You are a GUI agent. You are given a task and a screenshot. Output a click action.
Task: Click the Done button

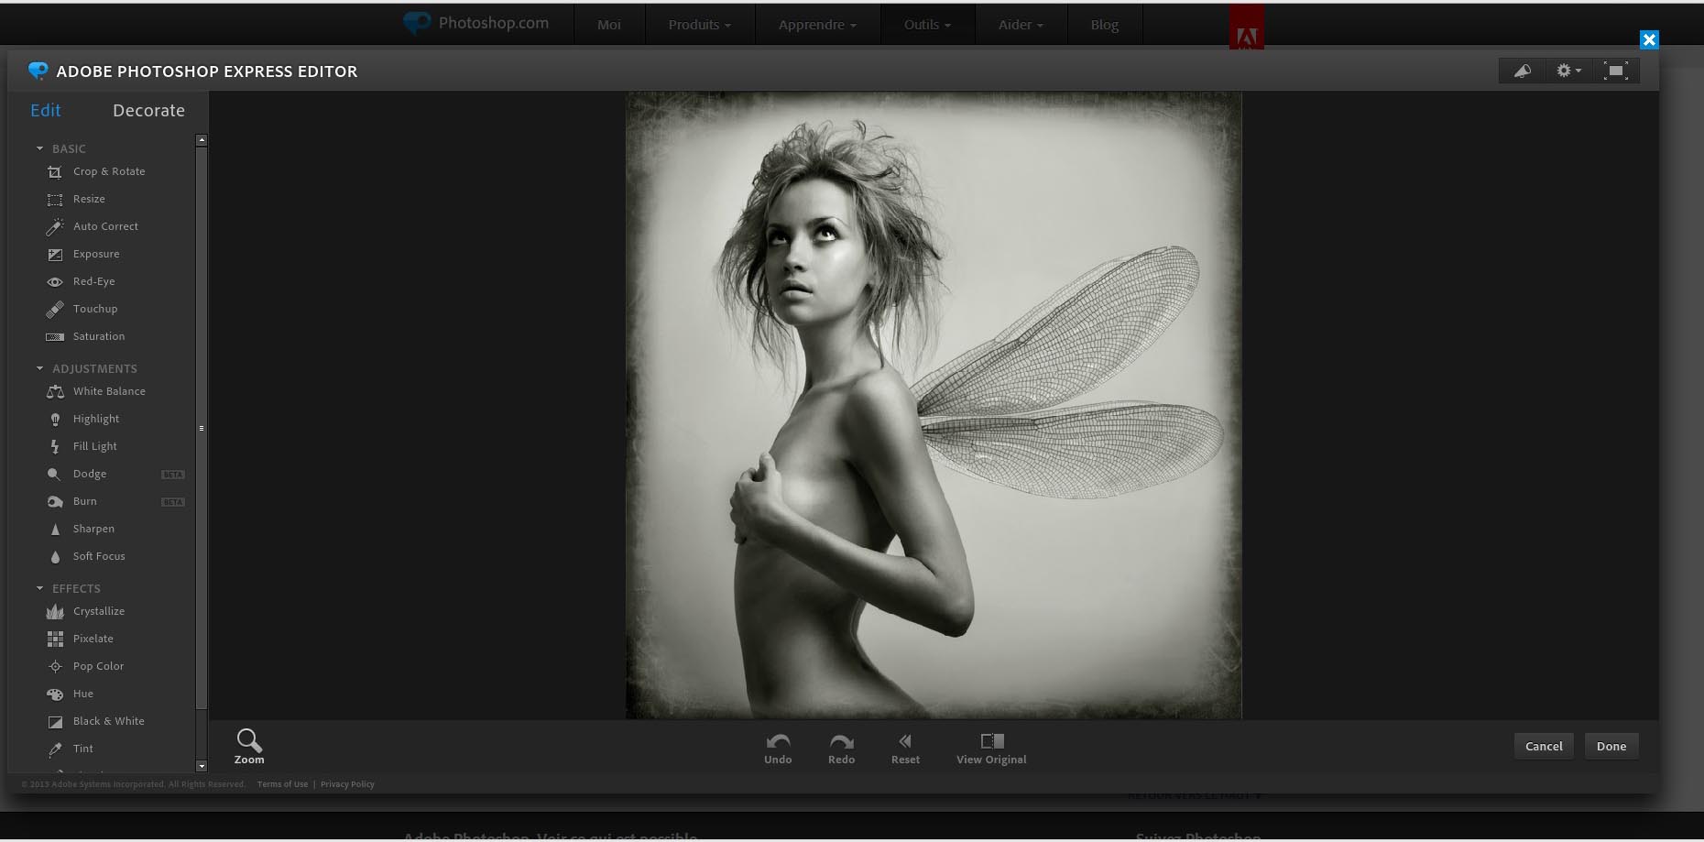pos(1611,746)
